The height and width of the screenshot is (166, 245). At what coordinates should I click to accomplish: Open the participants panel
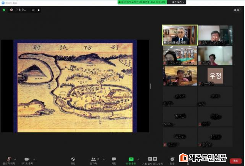point(93,159)
